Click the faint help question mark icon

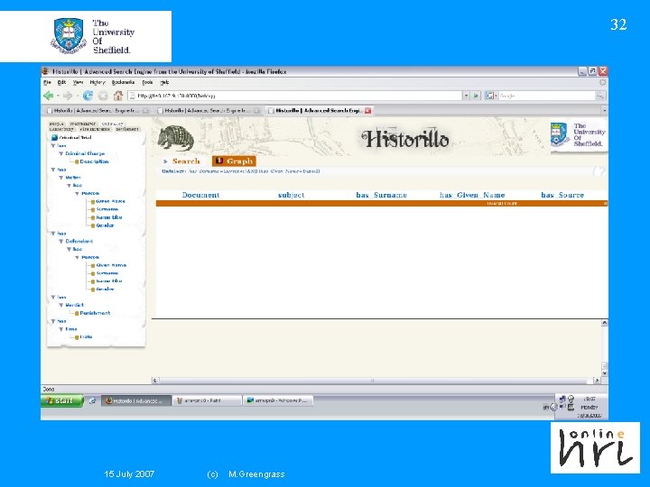click(x=599, y=171)
